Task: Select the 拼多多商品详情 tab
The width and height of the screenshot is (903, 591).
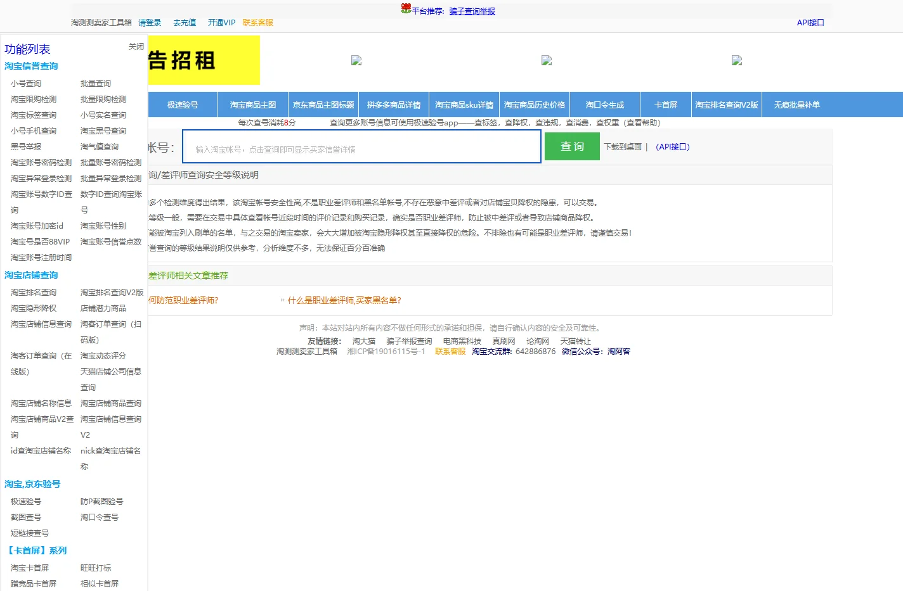Action: (394, 105)
